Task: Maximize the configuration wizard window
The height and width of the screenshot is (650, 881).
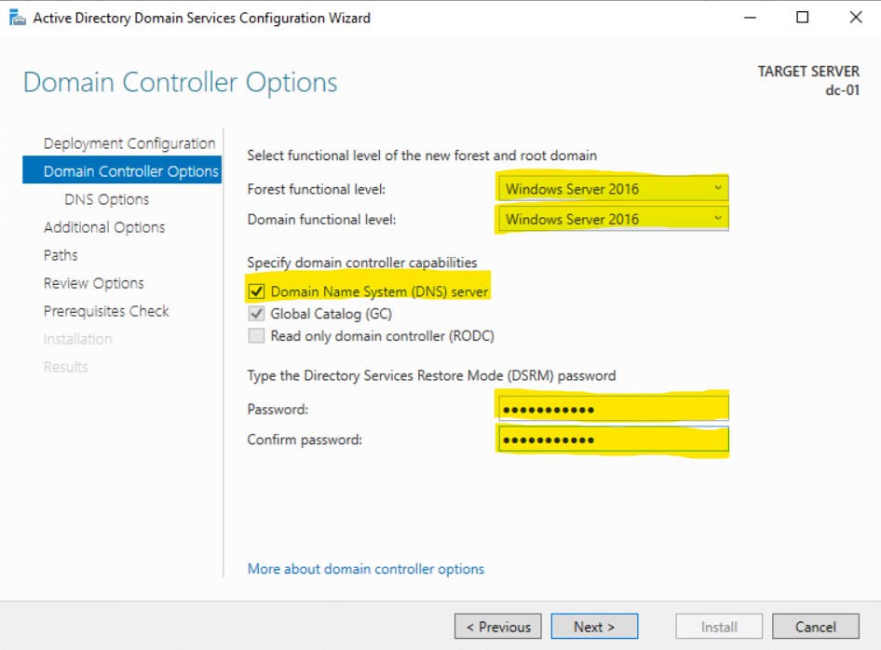Action: 802,18
